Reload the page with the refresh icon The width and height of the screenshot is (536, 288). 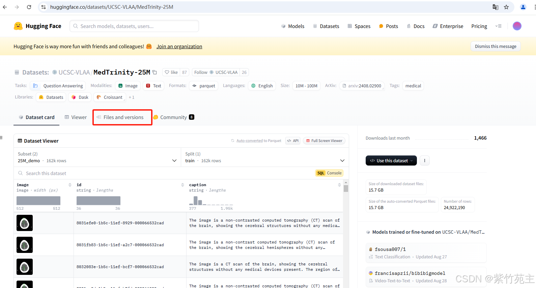(29, 7)
